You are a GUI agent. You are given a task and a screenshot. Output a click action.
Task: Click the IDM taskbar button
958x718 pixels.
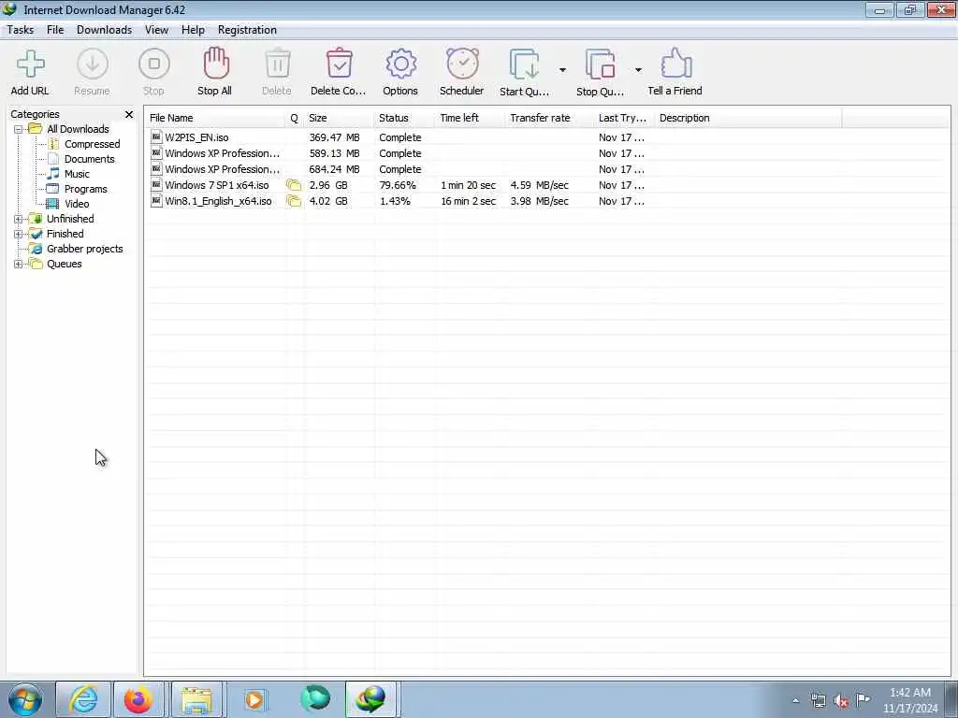click(371, 699)
